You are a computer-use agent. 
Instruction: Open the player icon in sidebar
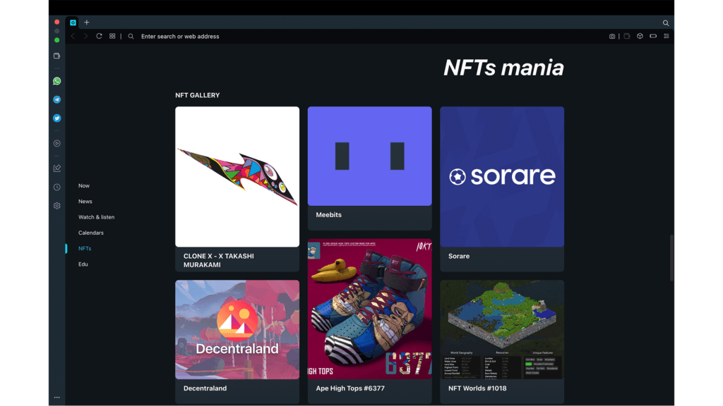click(57, 143)
